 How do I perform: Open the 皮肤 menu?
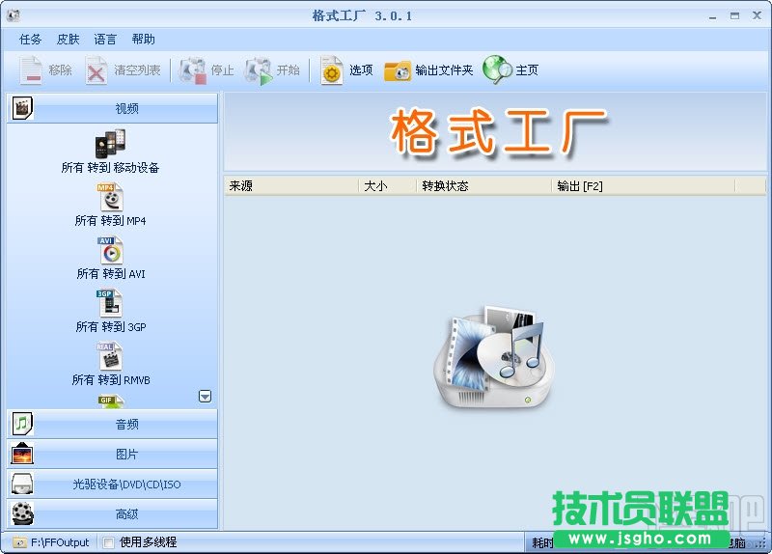coord(68,40)
